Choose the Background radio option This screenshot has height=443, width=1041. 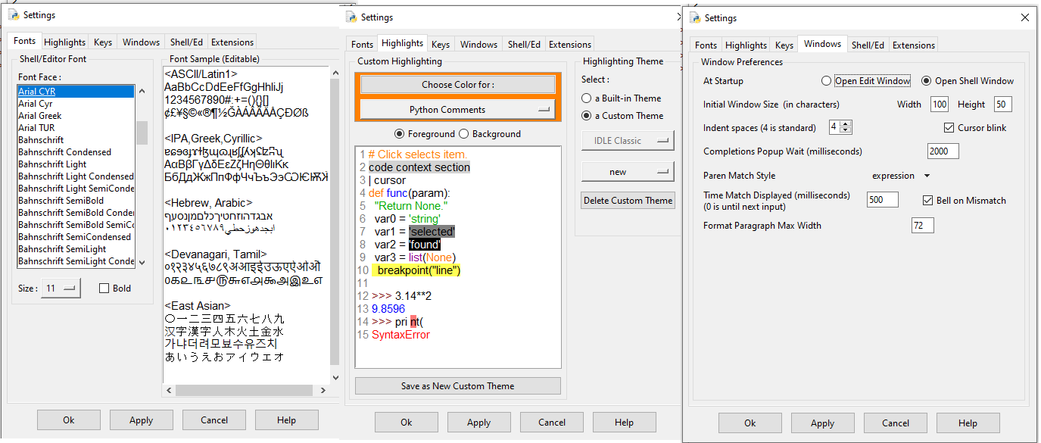464,134
